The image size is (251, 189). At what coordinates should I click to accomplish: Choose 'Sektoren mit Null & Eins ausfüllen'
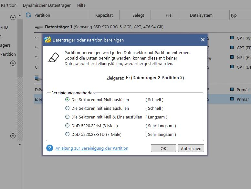pos(67,117)
